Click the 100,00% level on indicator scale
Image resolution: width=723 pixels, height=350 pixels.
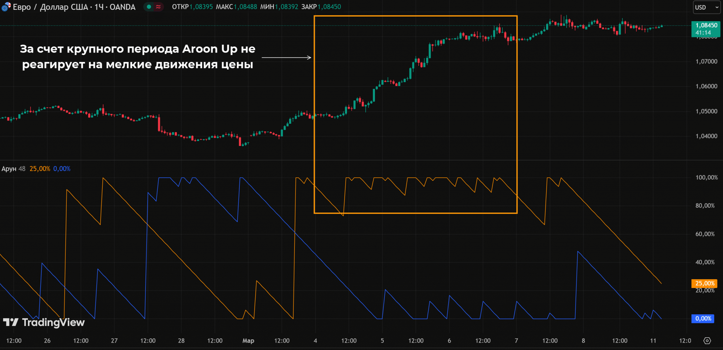706,178
